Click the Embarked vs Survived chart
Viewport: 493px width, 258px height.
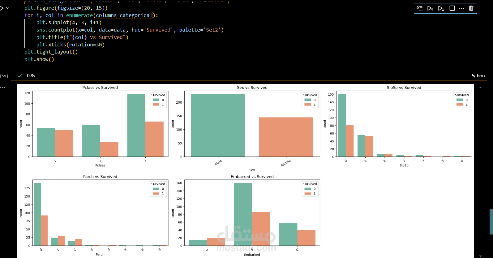coord(252,214)
